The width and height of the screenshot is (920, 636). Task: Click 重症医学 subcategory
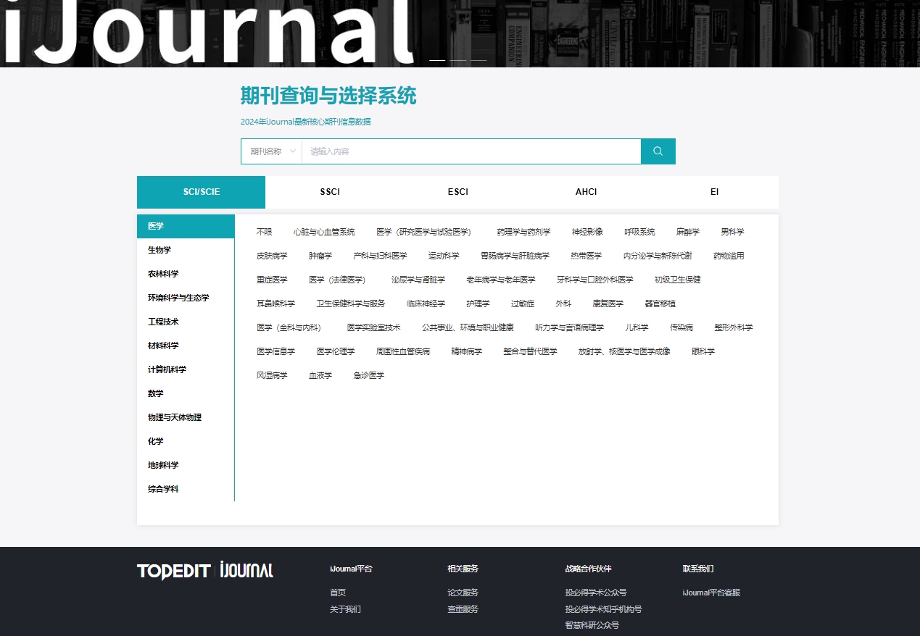click(272, 280)
